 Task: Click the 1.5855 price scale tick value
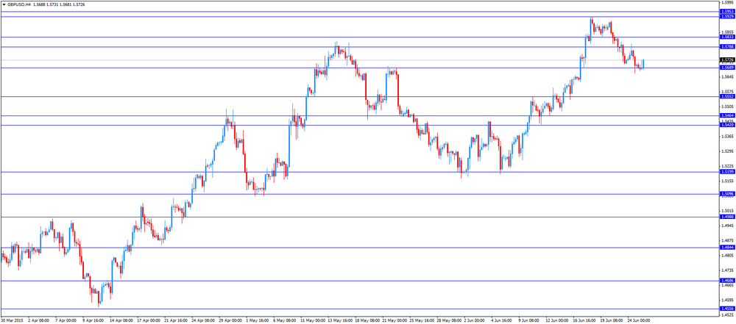pyautogui.click(x=726, y=32)
